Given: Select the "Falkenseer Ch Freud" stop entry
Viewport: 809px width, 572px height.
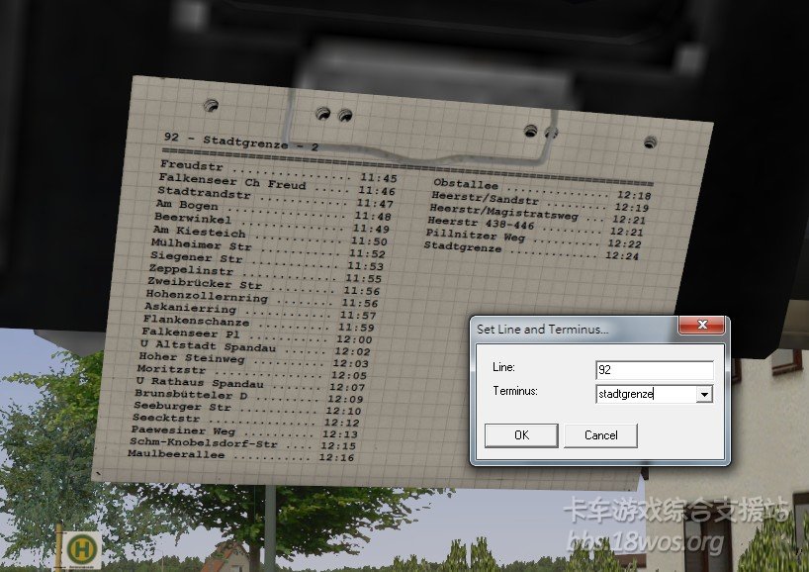Looking at the screenshot, I should 232,181.
